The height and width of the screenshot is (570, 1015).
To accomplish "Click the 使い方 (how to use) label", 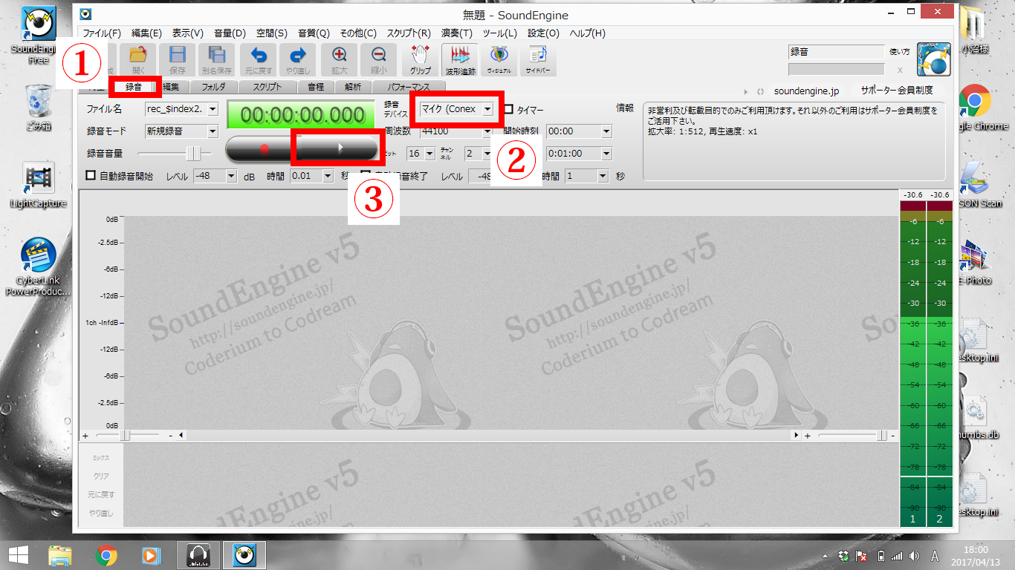I will click(900, 52).
